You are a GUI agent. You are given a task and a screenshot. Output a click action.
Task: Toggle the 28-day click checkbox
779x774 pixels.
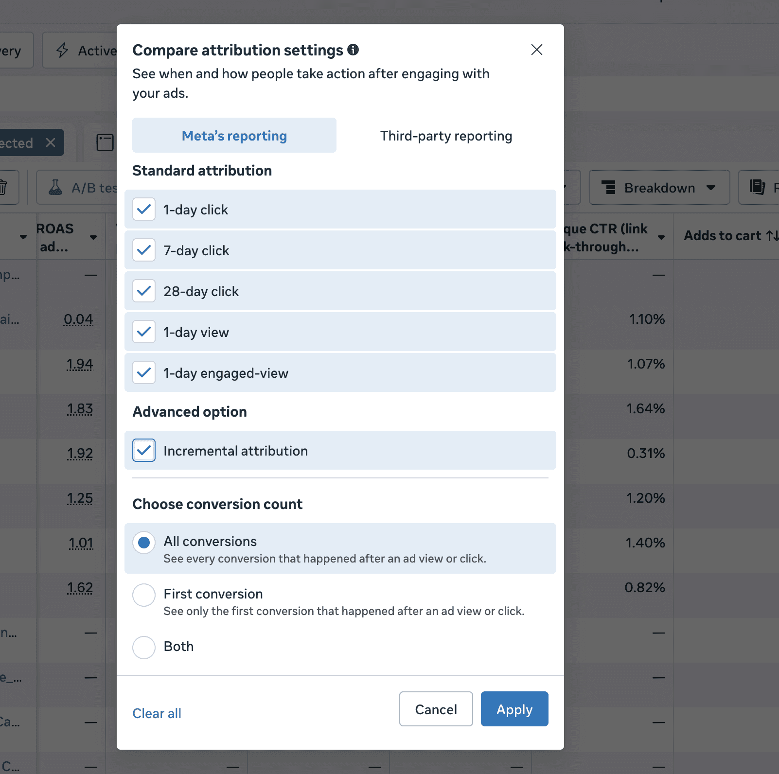(144, 291)
